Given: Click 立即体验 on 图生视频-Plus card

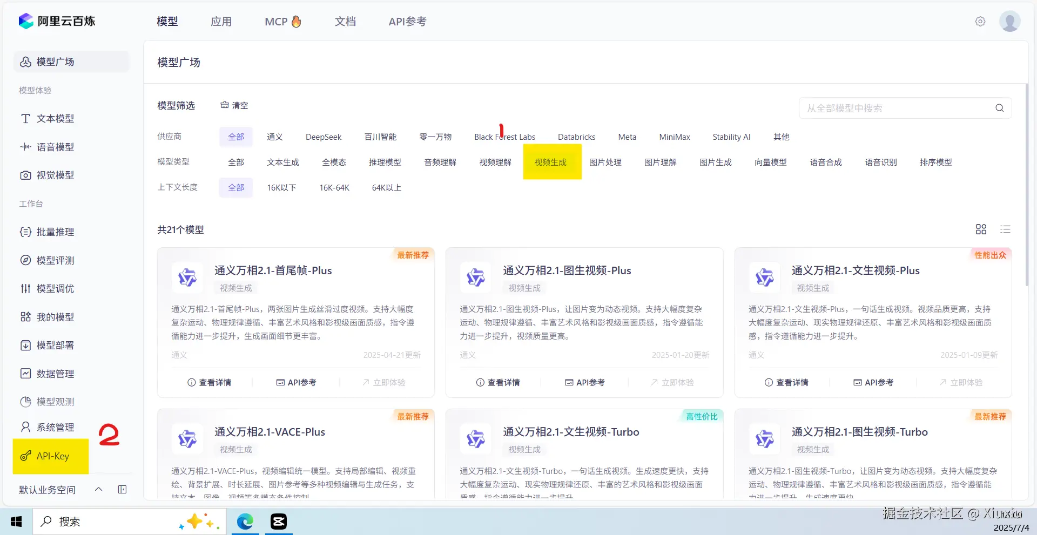Looking at the screenshot, I should click(672, 382).
